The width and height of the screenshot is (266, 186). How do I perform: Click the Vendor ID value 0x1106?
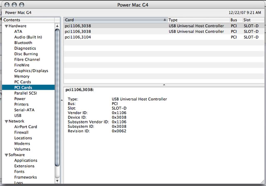pyautogui.click(x=119, y=113)
